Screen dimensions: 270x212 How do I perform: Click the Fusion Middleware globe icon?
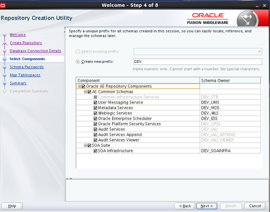click(x=247, y=19)
